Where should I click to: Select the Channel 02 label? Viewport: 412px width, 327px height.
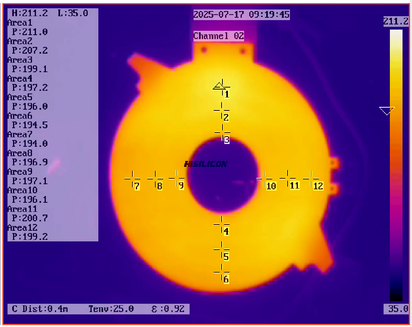[x=218, y=36]
